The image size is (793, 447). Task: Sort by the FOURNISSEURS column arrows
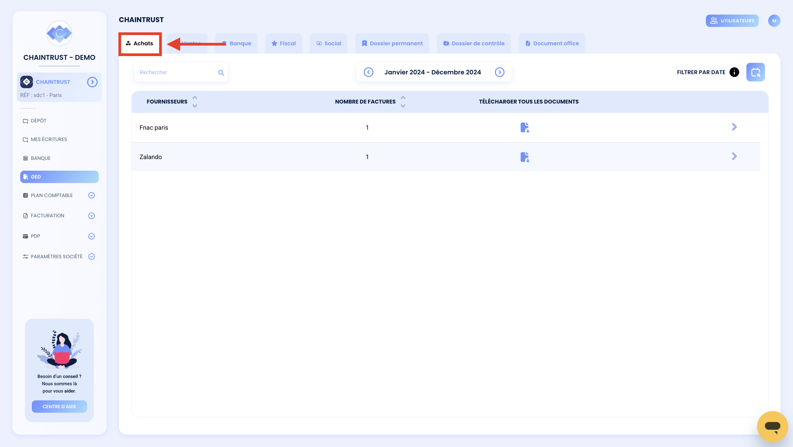(194, 102)
